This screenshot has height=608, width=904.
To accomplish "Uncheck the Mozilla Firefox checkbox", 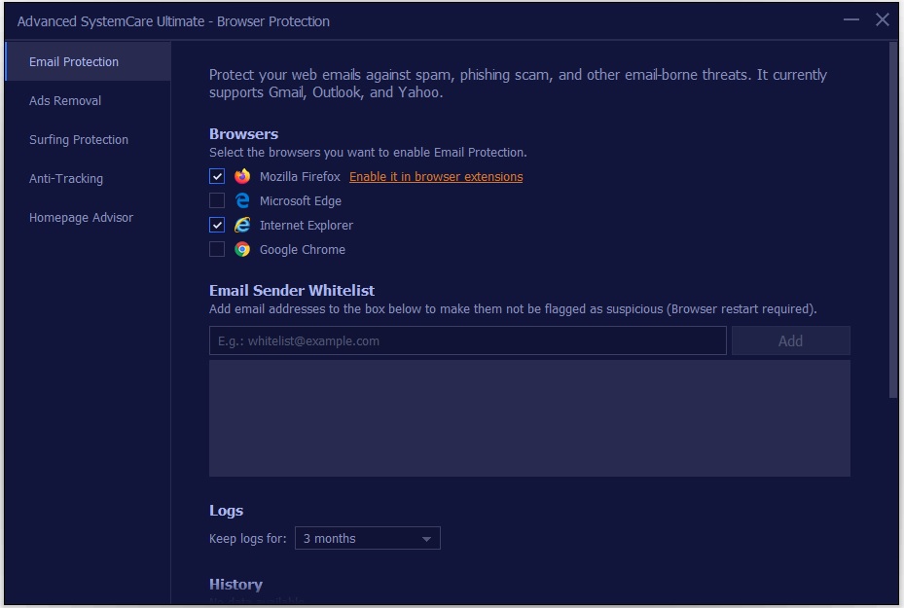I will coord(217,176).
